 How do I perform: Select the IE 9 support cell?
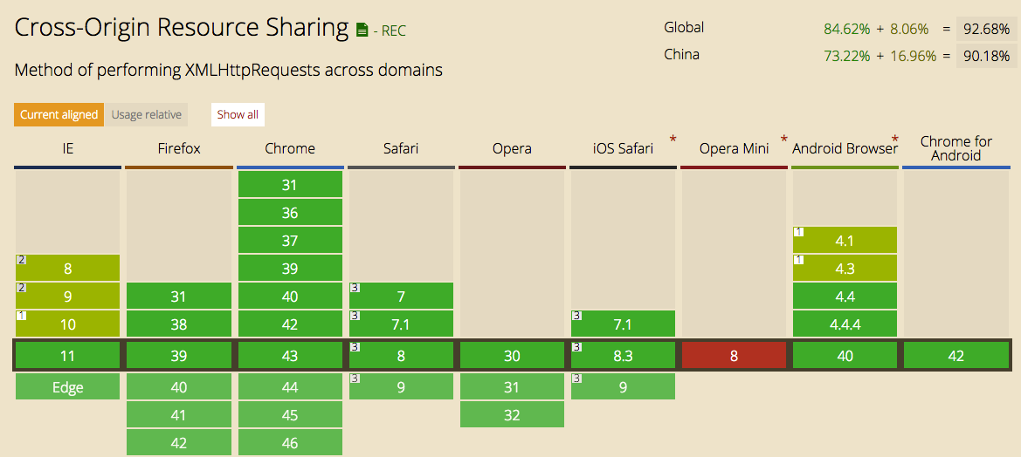(68, 297)
